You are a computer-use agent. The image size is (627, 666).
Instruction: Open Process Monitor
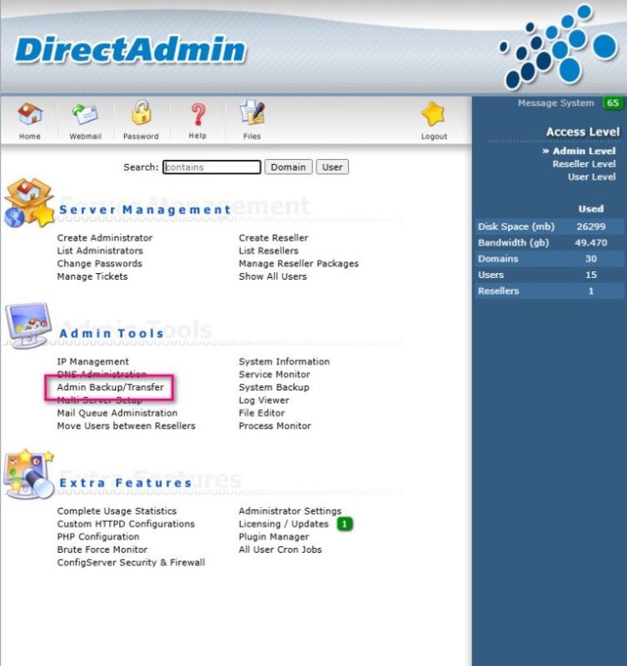click(x=275, y=425)
